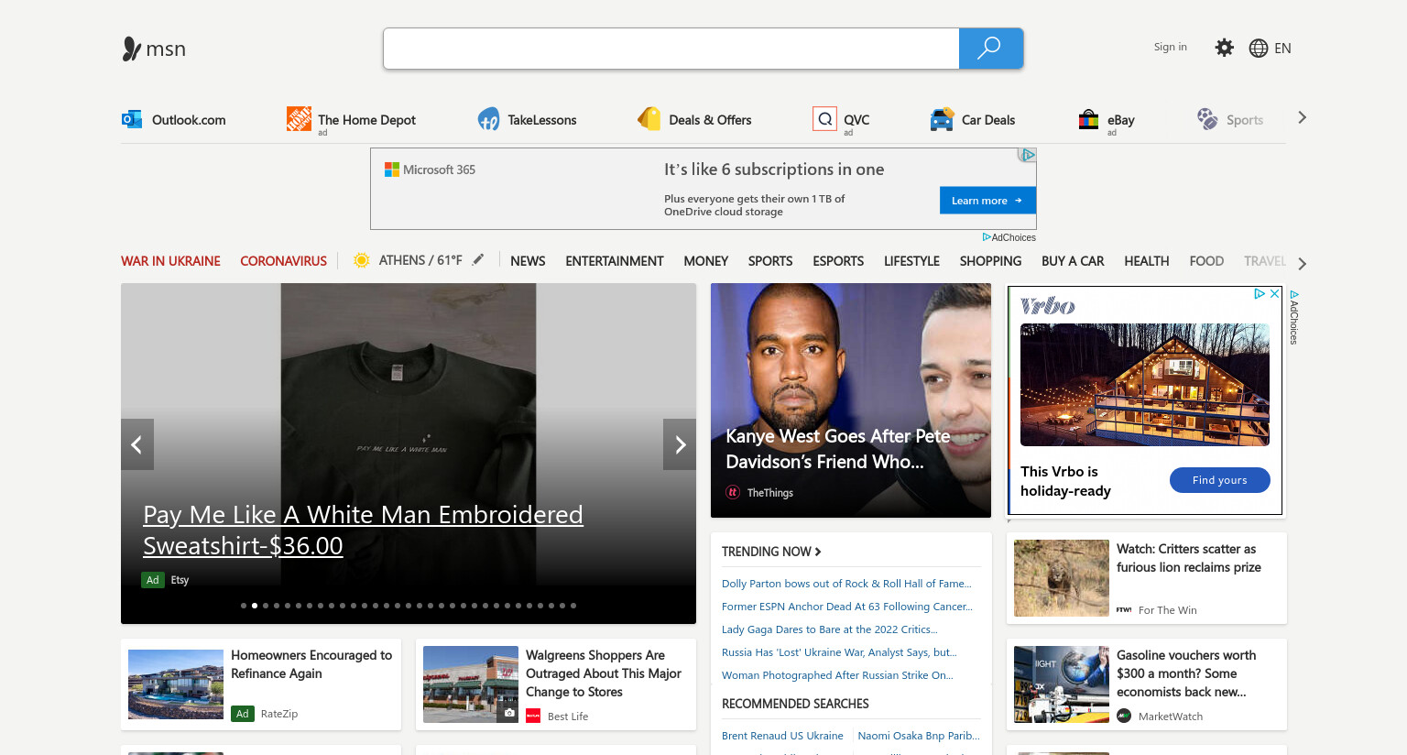
Task: Click the Car Deals car icon
Action: click(x=942, y=119)
